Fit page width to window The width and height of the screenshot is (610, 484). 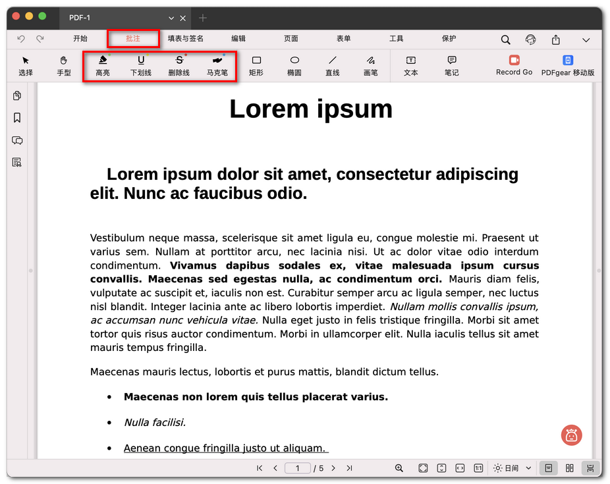click(460, 468)
